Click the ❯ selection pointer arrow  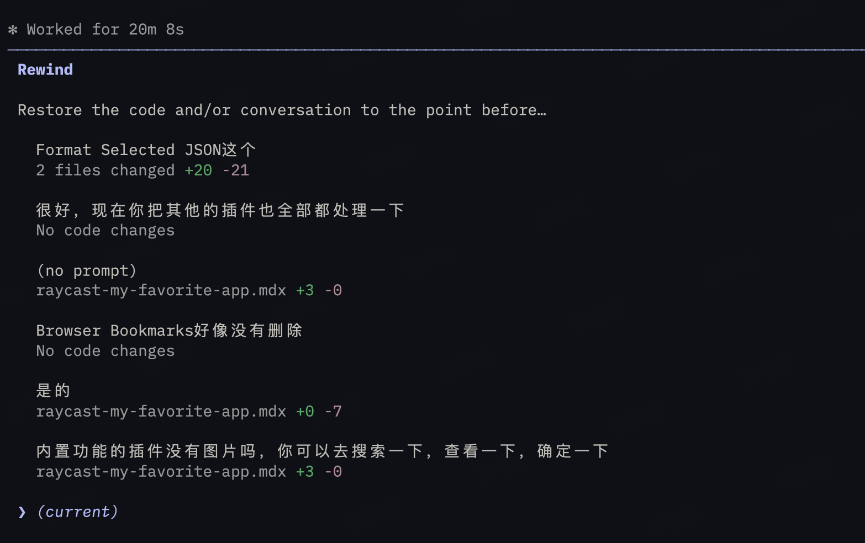(x=22, y=512)
